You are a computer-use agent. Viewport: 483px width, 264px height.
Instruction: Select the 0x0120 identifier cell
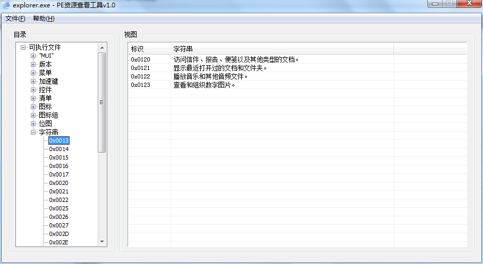click(140, 59)
